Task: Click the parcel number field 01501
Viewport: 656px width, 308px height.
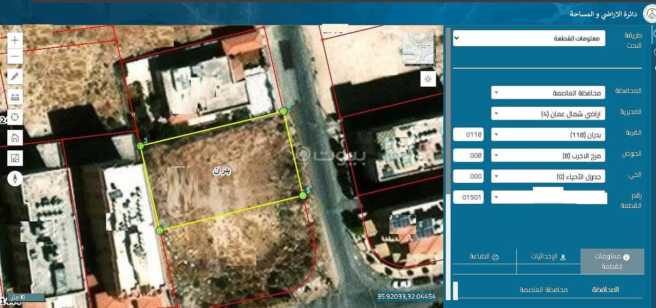Action: 468,197
